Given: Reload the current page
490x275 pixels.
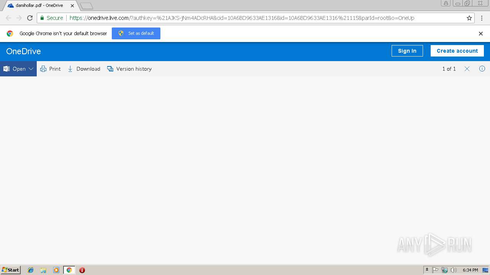Looking at the screenshot, I should [x=30, y=18].
